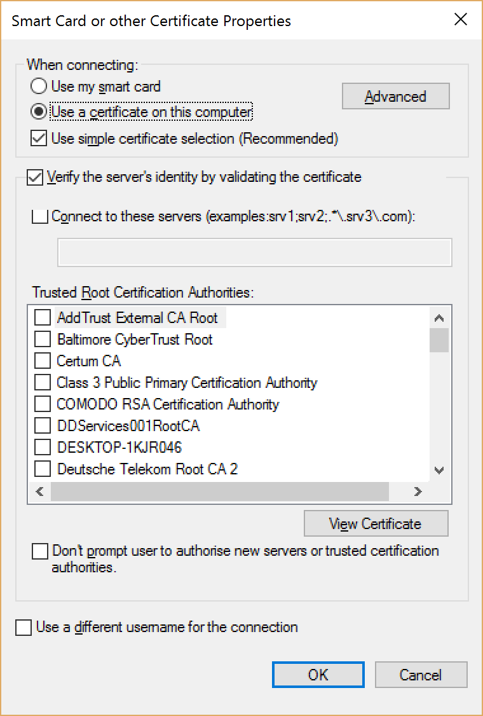This screenshot has height=716, width=483.
Task: Enable 'Connect to these servers' checkbox
Action: pyautogui.click(x=39, y=216)
